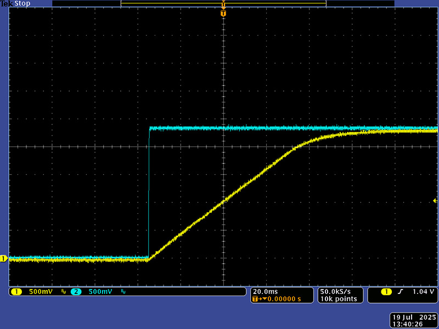Select the cyan channel 2 badge
The image size is (439, 329).
tap(76, 292)
